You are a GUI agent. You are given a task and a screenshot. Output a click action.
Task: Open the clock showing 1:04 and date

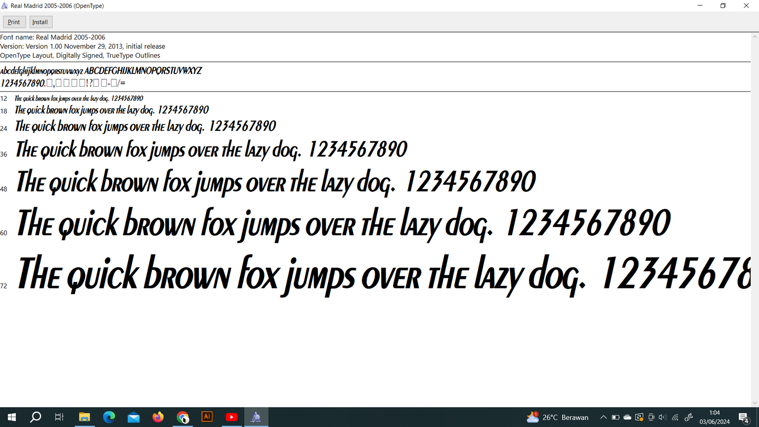[714, 418]
